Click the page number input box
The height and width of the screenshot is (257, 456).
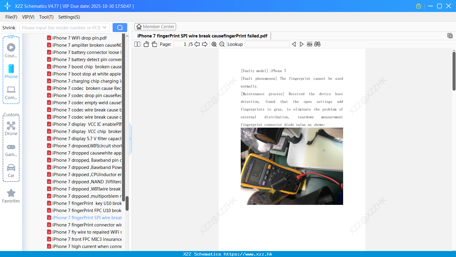[x=181, y=44]
